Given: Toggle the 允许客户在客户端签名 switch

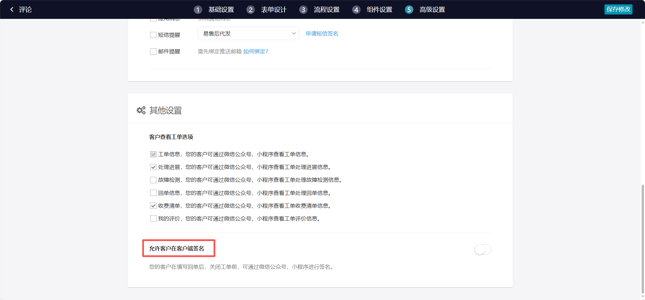Looking at the screenshot, I should pyautogui.click(x=483, y=249).
